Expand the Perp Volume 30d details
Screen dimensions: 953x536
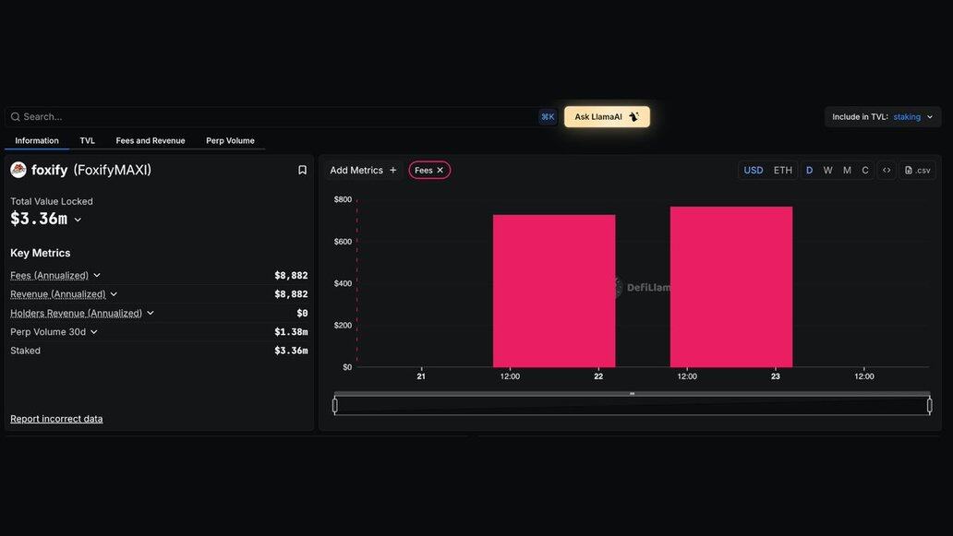[x=93, y=332]
